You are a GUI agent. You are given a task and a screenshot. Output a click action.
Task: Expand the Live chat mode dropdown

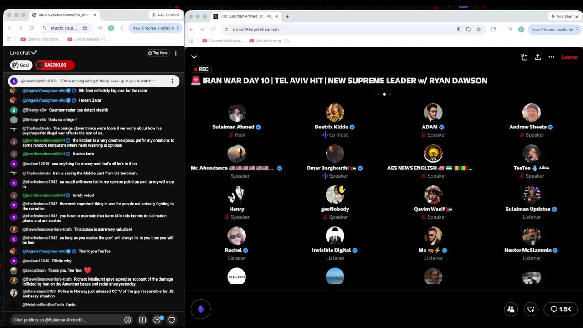click(23, 53)
